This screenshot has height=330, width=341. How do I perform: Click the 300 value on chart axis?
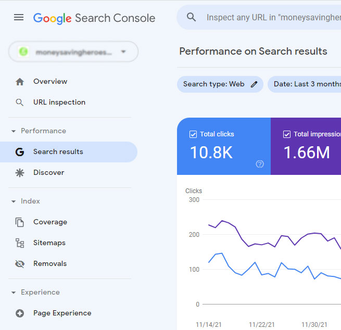pyautogui.click(x=194, y=200)
